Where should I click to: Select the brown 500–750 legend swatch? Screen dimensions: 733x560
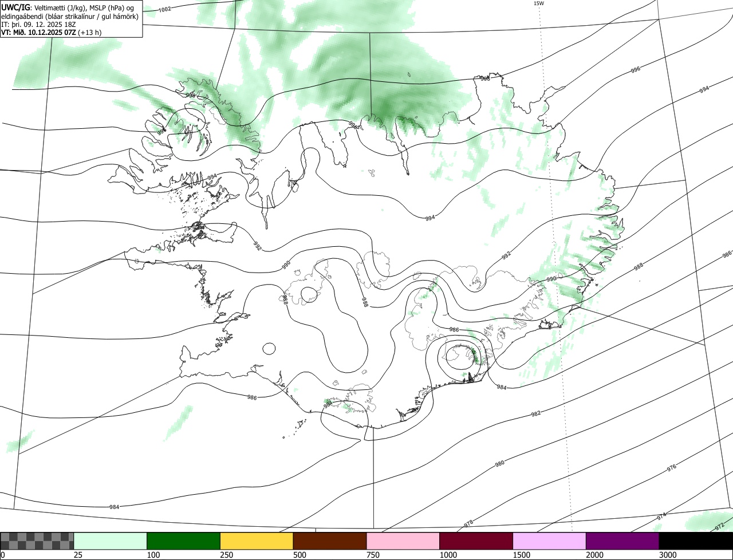click(x=330, y=541)
